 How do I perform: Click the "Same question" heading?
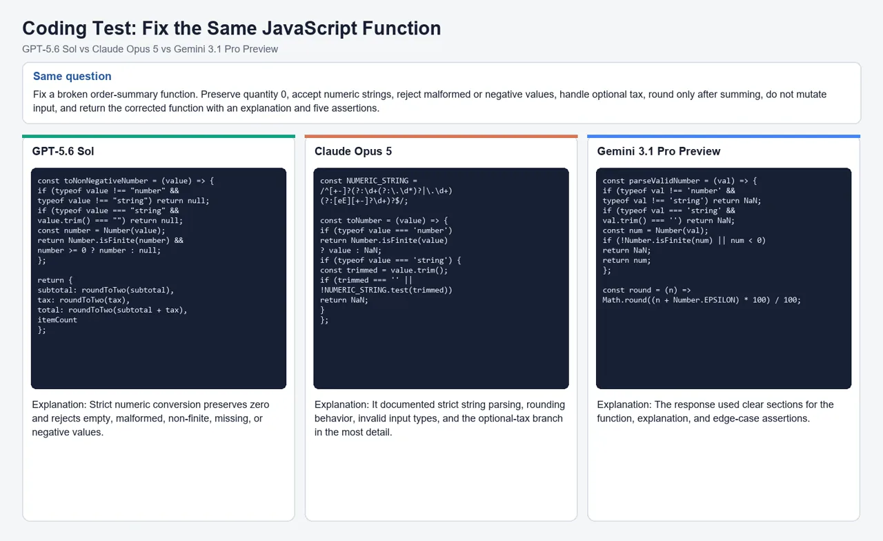click(72, 77)
